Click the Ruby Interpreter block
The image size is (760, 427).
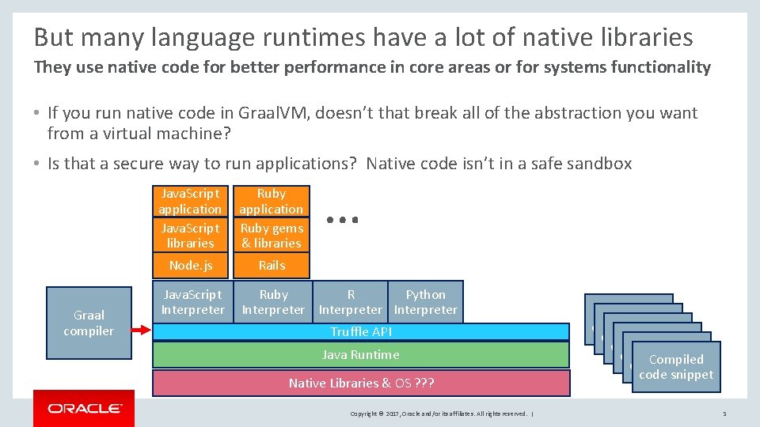pos(273,301)
